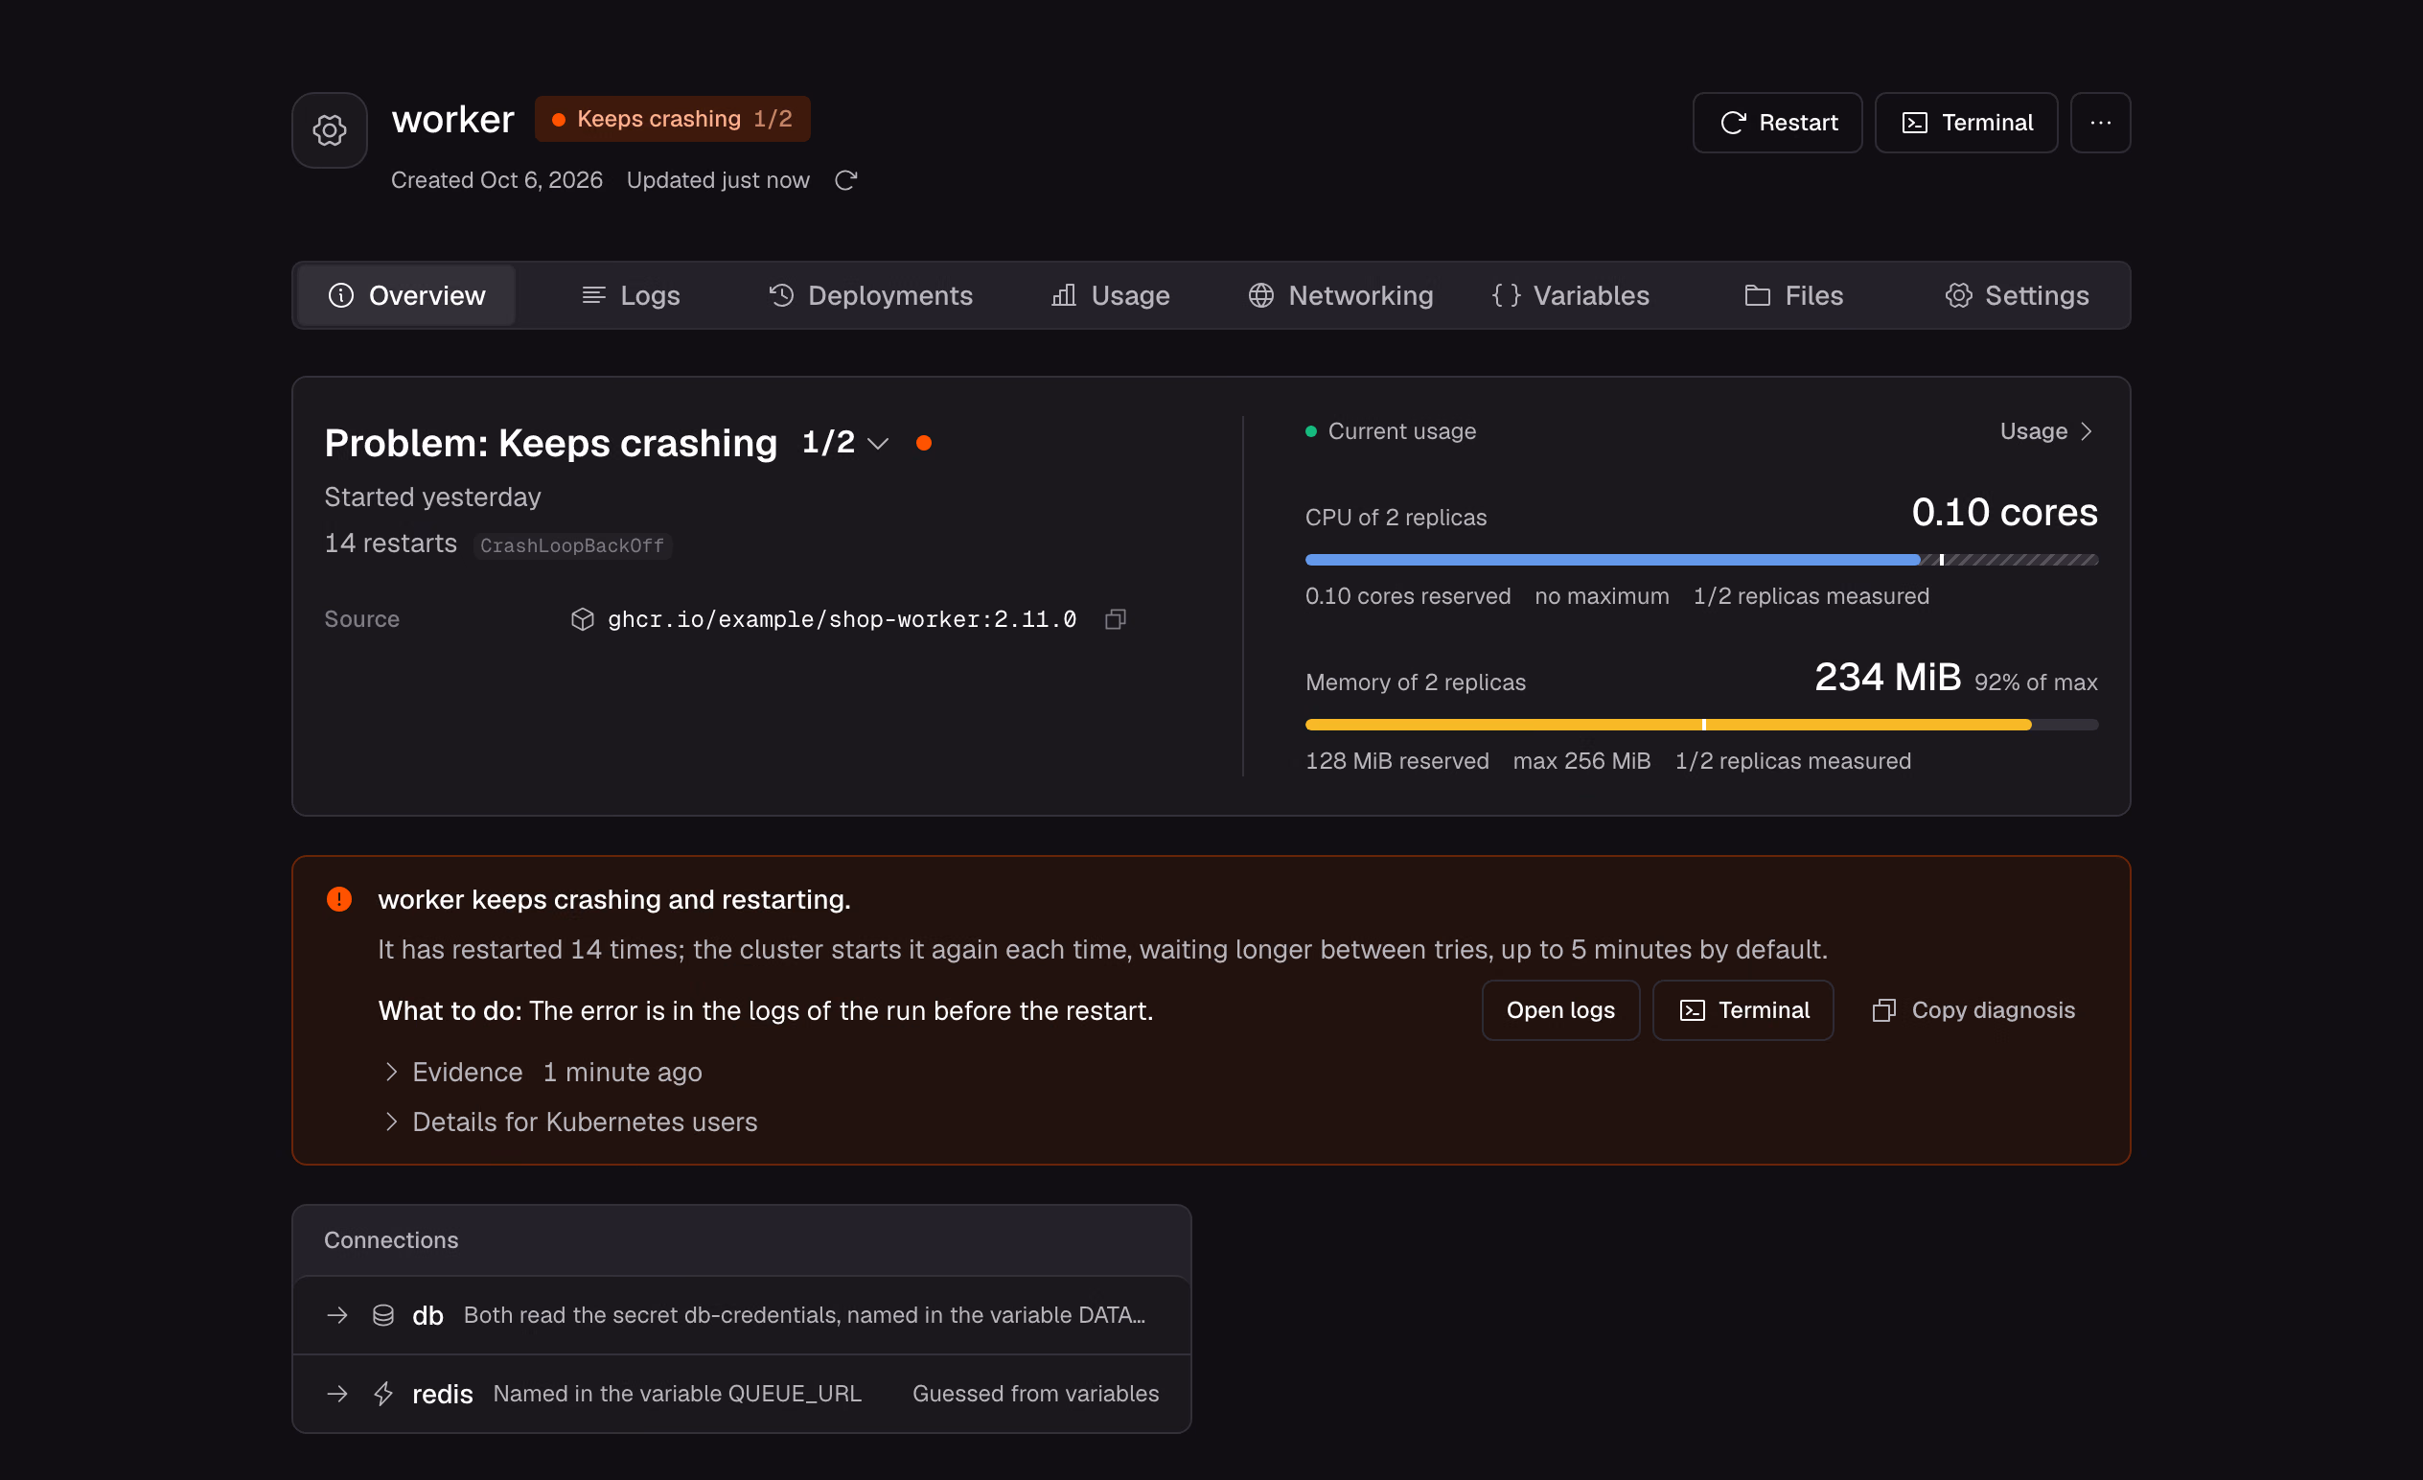The height and width of the screenshot is (1480, 2423).
Task: Click the 128 MiB reserved label
Action: pos(1396,761)
